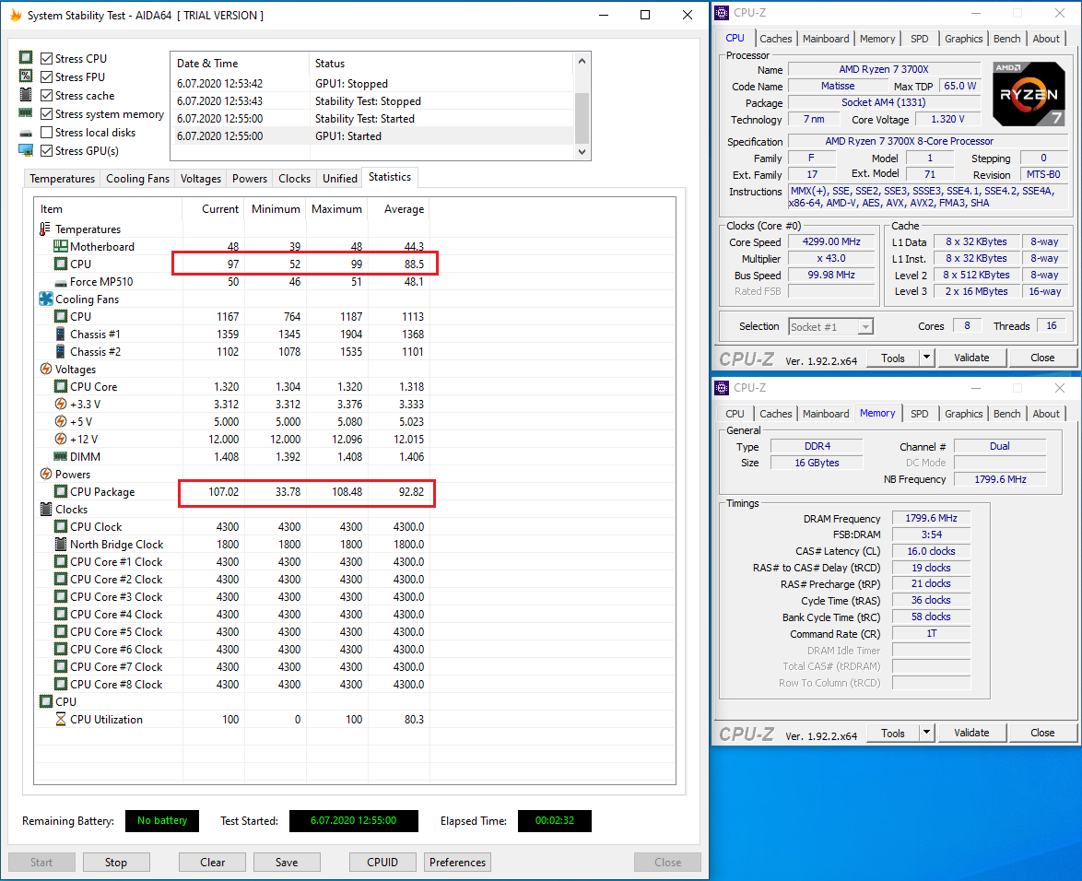Viewport: 1082px width, 881px height.
Task: Select the 'GPU1: Started' log row
Action: pos(372,135)
